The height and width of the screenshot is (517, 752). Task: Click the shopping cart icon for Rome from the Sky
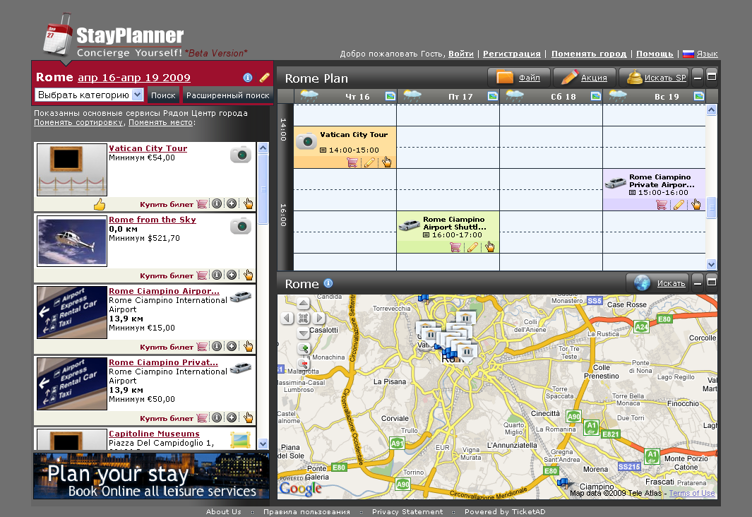pos(203,275)
